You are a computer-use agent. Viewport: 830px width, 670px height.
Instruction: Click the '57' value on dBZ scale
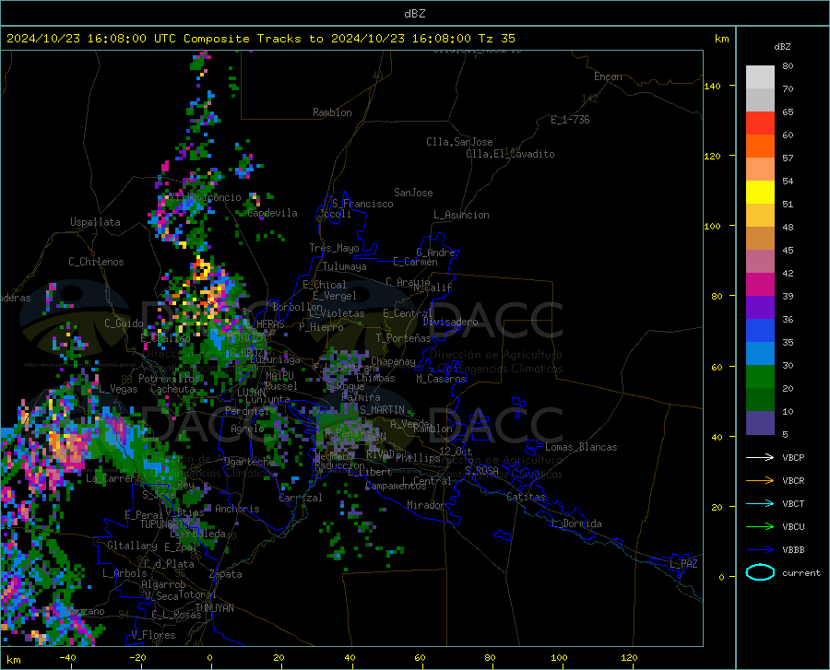788,159
